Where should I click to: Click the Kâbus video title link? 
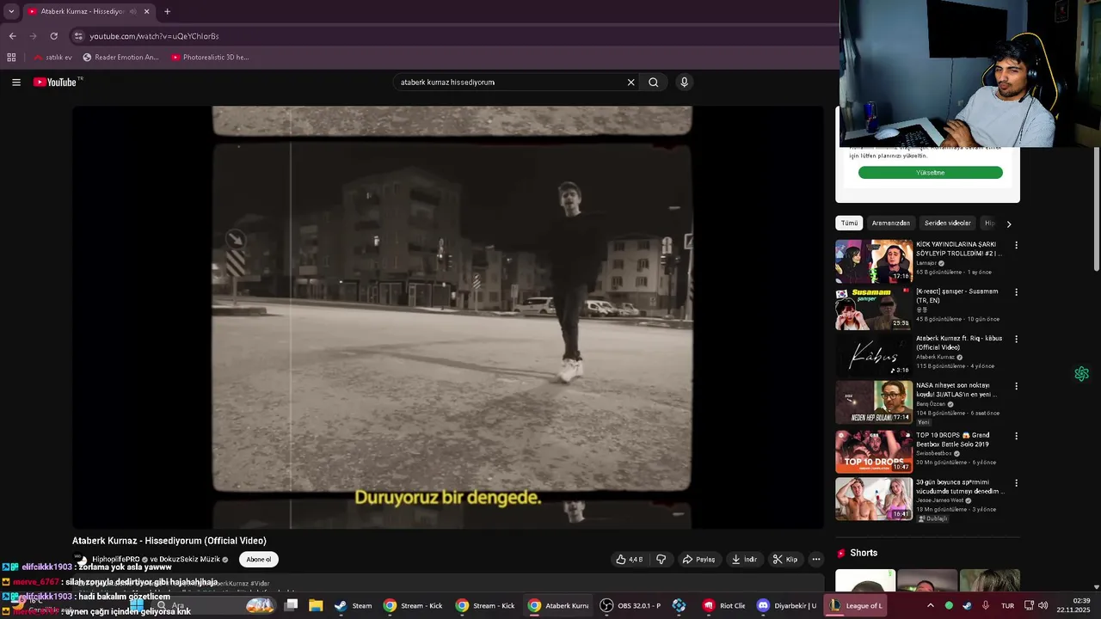[959, 342]
